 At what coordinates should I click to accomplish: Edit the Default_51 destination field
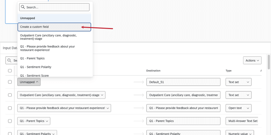[x=183, y=82]
